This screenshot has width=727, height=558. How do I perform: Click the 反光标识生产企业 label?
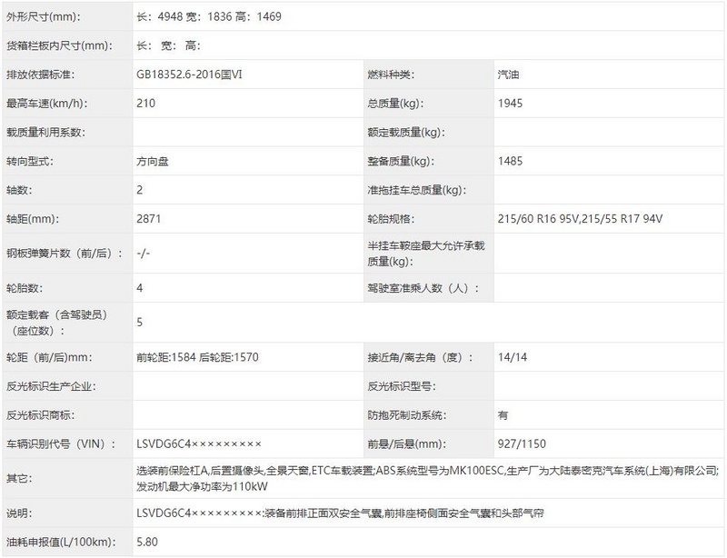[x=51, y=386]
